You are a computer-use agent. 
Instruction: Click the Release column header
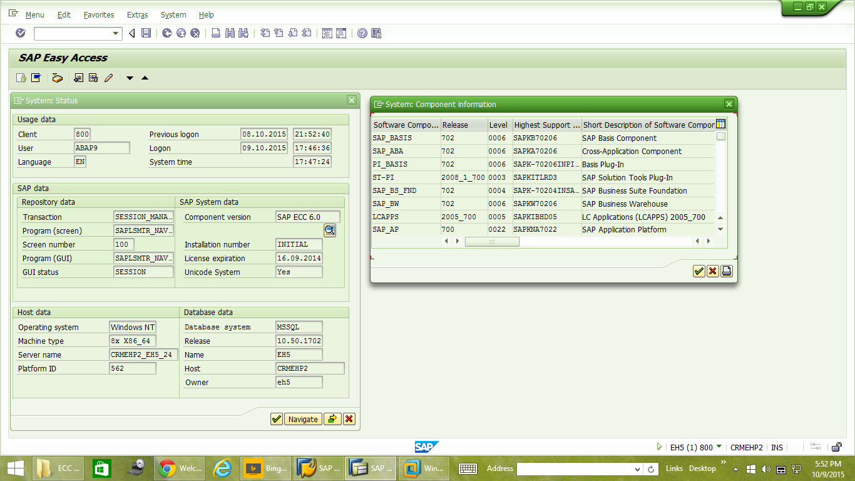pyautogui.click(x=464, y=125)
